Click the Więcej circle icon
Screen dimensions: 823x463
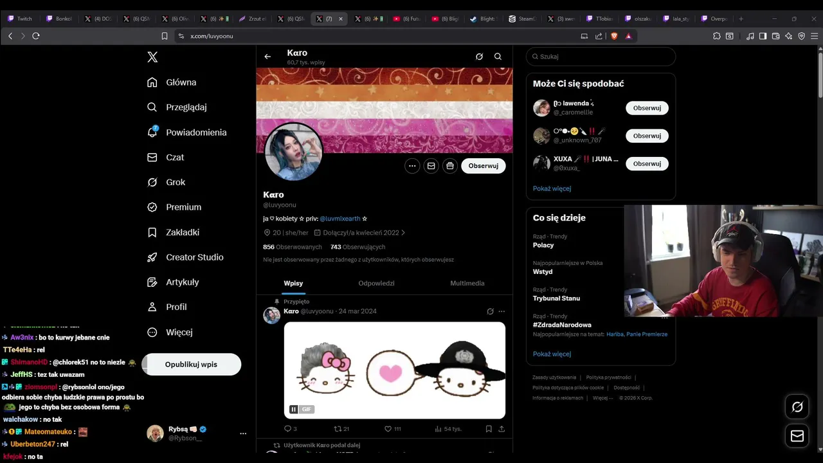click(x=152, y=332)
